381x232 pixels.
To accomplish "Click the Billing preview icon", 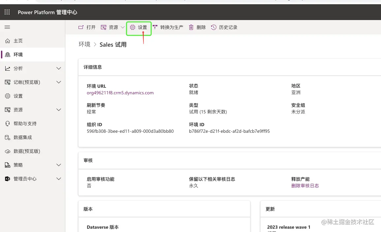I will click(8, 82).
